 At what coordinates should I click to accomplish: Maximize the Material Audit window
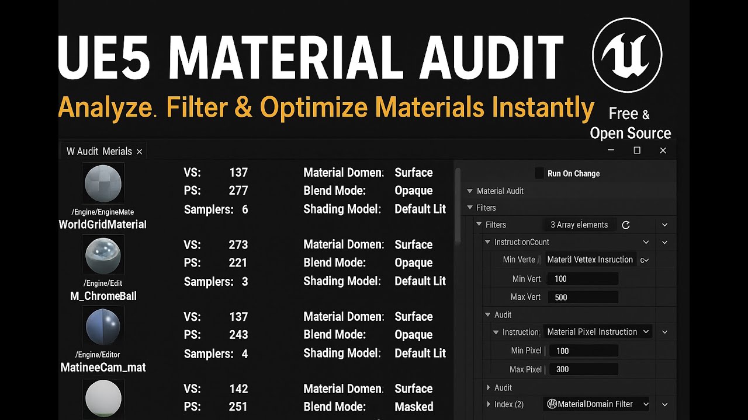click(x=637, y=150)
